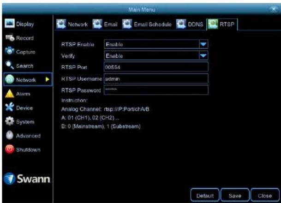This screenshot has width=281, height=203.
Task: Click the Search magnifier icon in sidebar
Action: coord(10,65)
